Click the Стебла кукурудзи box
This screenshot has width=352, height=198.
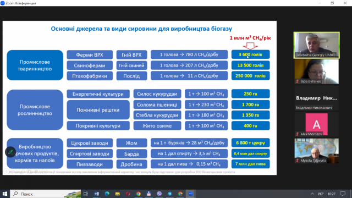click(x=157, y=115)
